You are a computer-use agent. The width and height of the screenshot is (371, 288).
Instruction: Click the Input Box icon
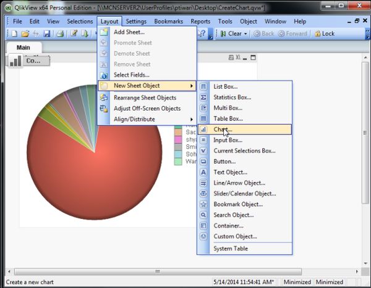tap(203, 140)
